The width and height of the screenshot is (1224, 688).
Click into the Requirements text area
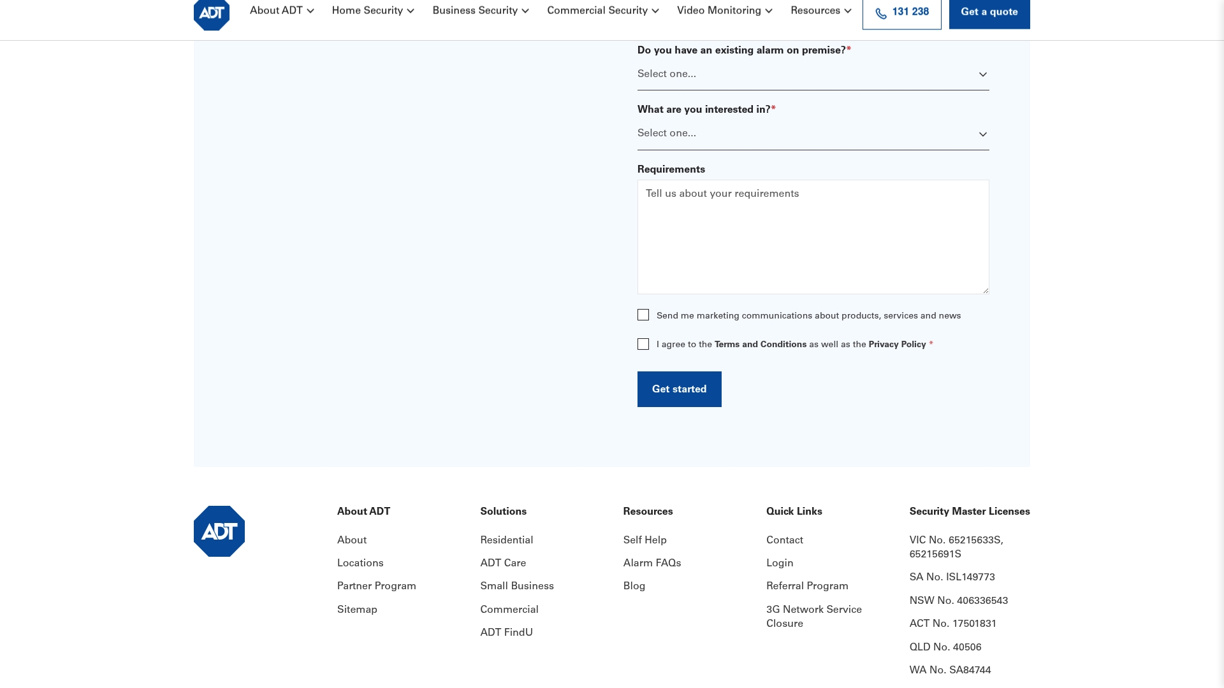coord(813,237)
